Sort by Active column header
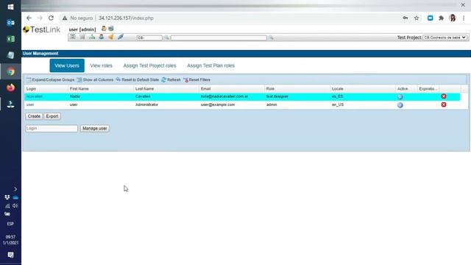 pos(403,89)
